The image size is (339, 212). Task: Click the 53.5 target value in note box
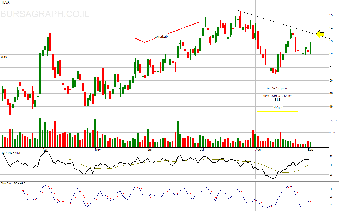click(x=277, y=100)
